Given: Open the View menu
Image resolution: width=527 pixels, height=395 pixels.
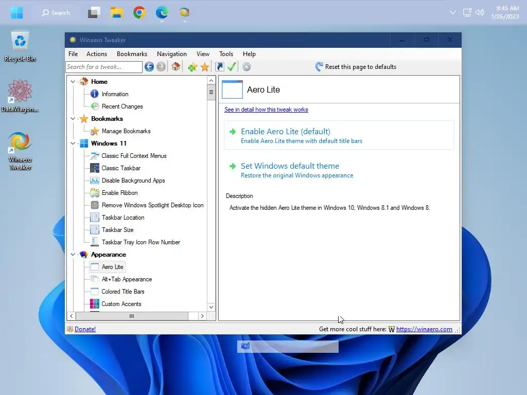Looking at the screenshot, I should [x=203, y=54].
